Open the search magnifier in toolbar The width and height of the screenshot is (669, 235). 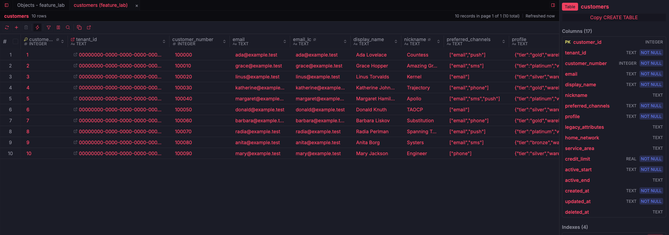(x=68, y=27)
